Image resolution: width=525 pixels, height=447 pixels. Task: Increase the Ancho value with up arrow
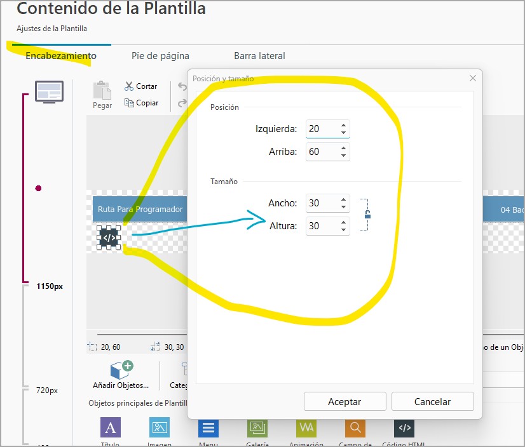point(343,199)
